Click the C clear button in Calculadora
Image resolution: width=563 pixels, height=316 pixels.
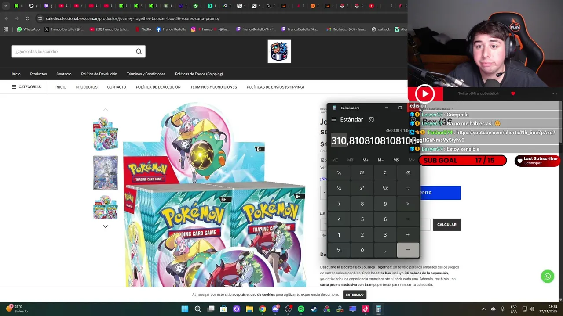coord(385,172)
